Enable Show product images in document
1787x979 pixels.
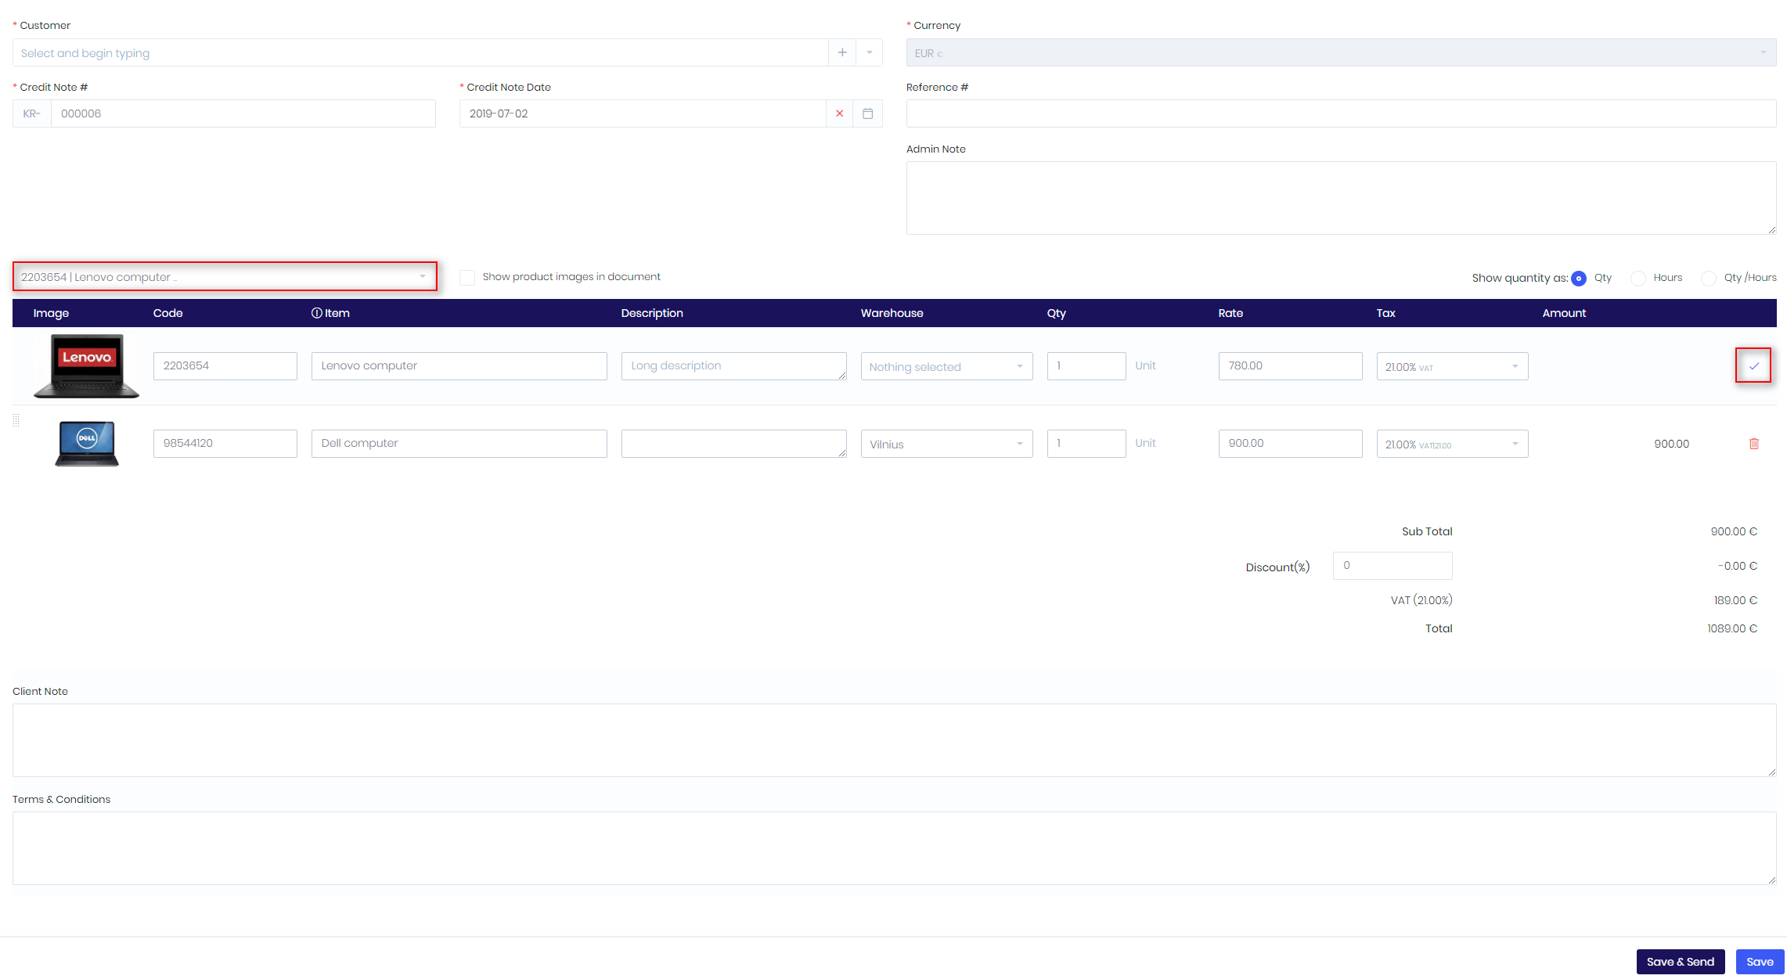click(x=467, y=278)
